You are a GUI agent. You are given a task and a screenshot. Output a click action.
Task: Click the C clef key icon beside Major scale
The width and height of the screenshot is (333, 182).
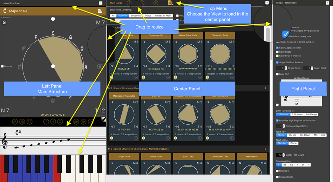(5, 11)
